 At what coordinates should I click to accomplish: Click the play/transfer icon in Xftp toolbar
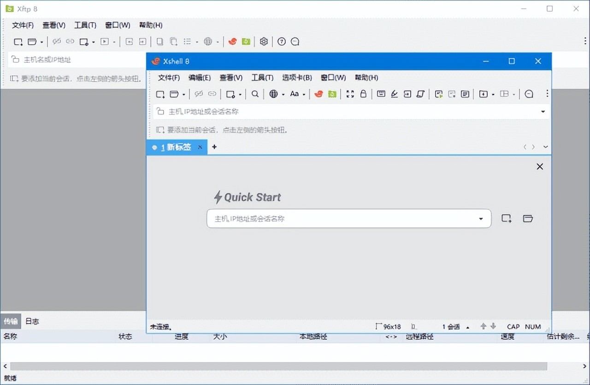[x=105, y=42]
